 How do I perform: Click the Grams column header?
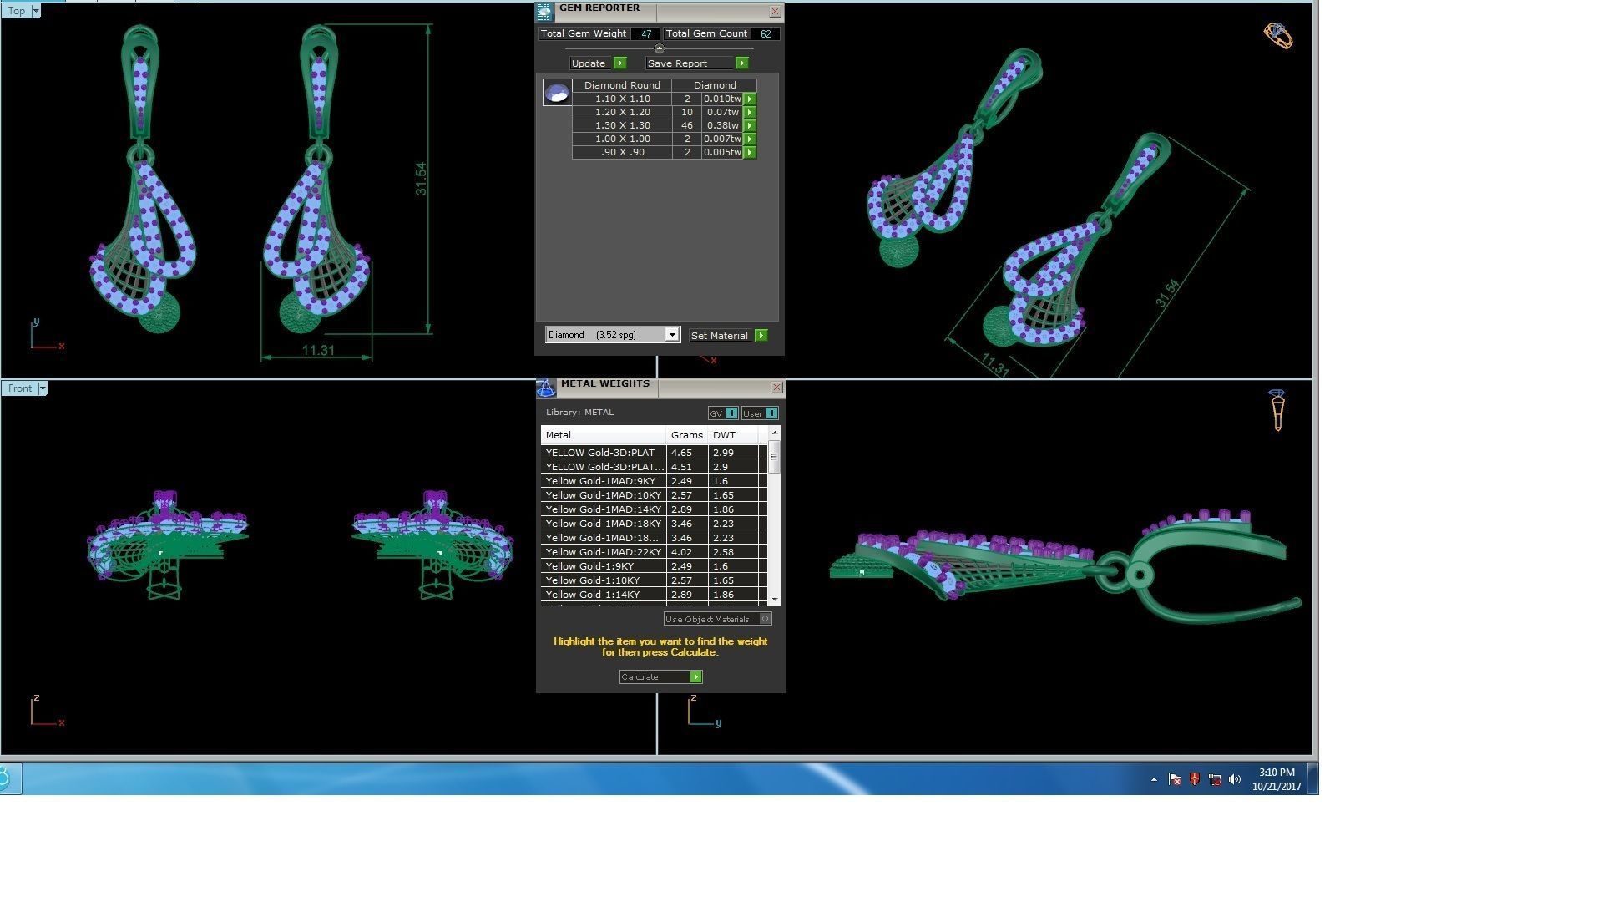click(686, 435)
